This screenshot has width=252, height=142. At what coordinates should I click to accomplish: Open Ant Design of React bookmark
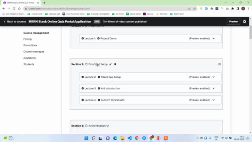pos(14,14)
